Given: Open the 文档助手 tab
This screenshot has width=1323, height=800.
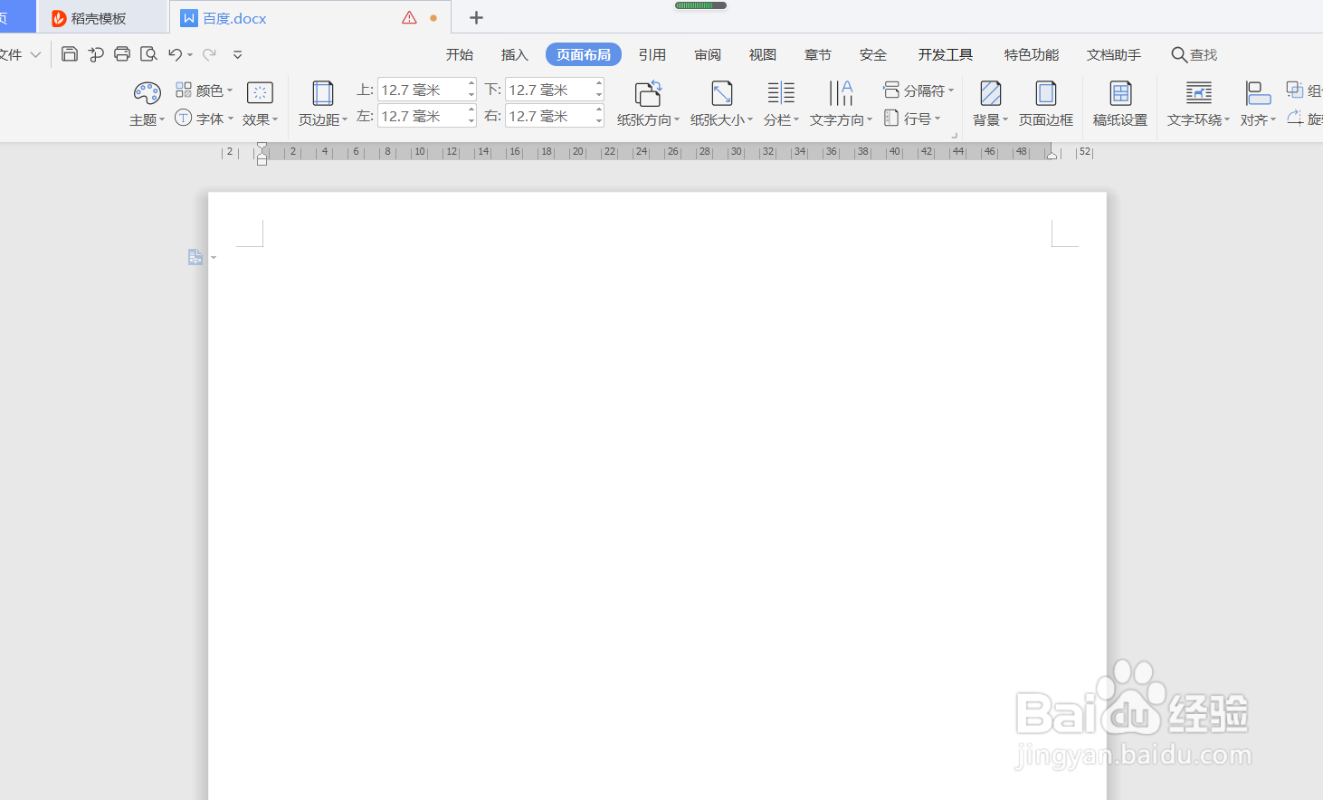Looking at the screenshot, I should pyautogui.click(x=1114, y=54).
